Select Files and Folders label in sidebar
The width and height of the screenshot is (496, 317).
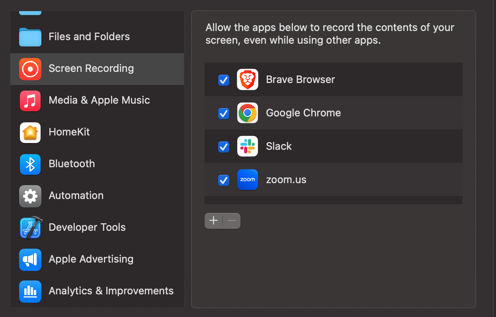(89, 37)
